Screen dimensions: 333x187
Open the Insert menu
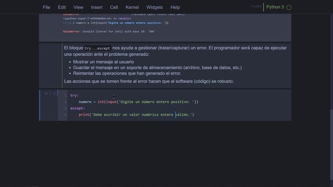click(97, 7)
